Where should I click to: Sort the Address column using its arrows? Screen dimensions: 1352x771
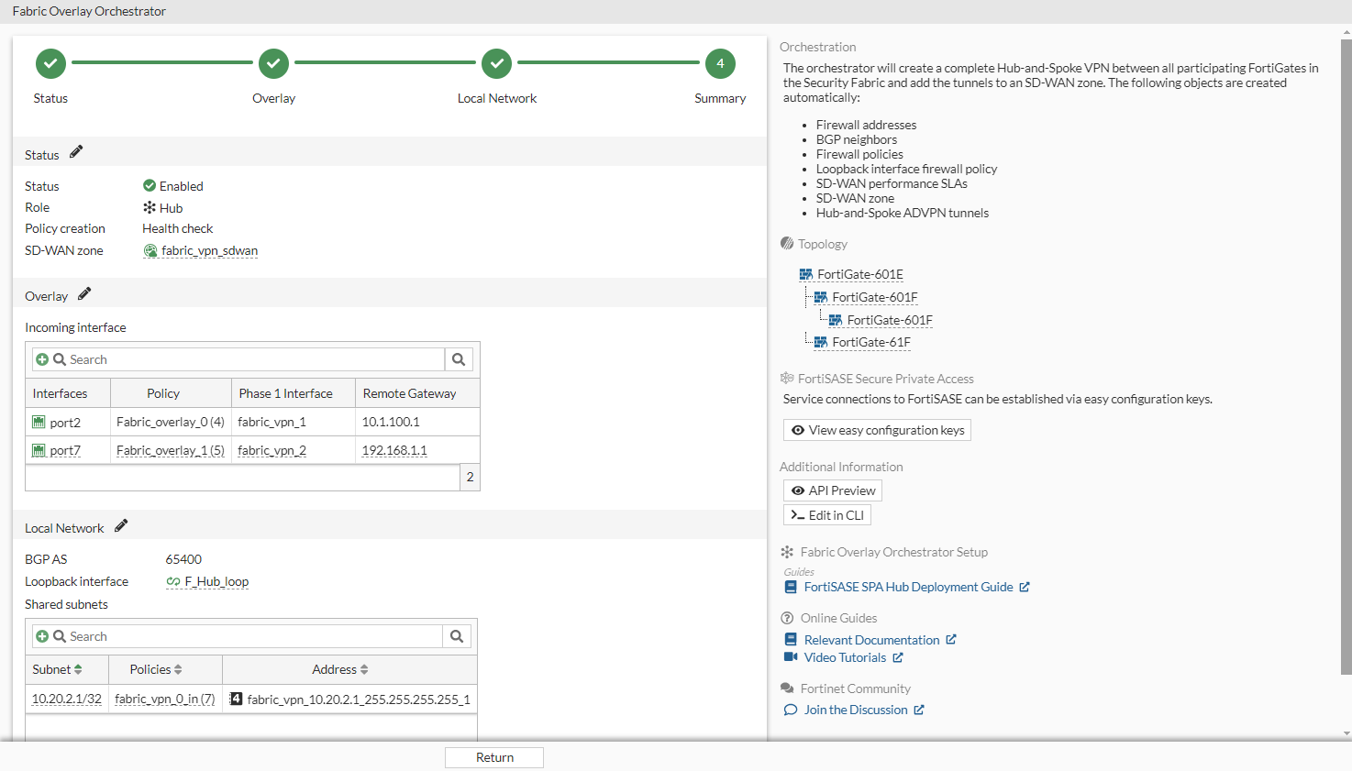[365, 669]
